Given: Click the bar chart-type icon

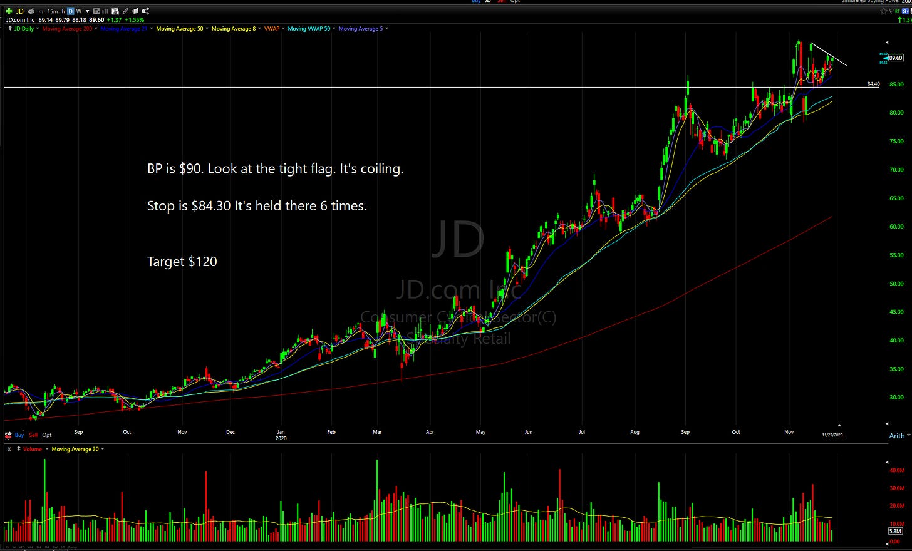Looking at the screenshot, I should [x=105, y=11].
